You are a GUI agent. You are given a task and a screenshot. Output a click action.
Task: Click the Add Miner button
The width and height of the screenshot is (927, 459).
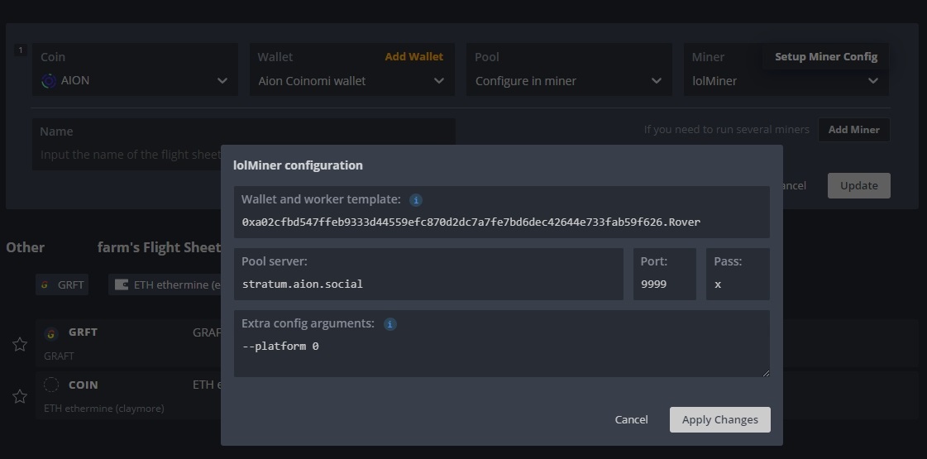853,130
